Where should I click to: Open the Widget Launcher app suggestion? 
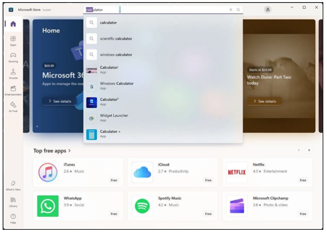[x=163, y=118]
